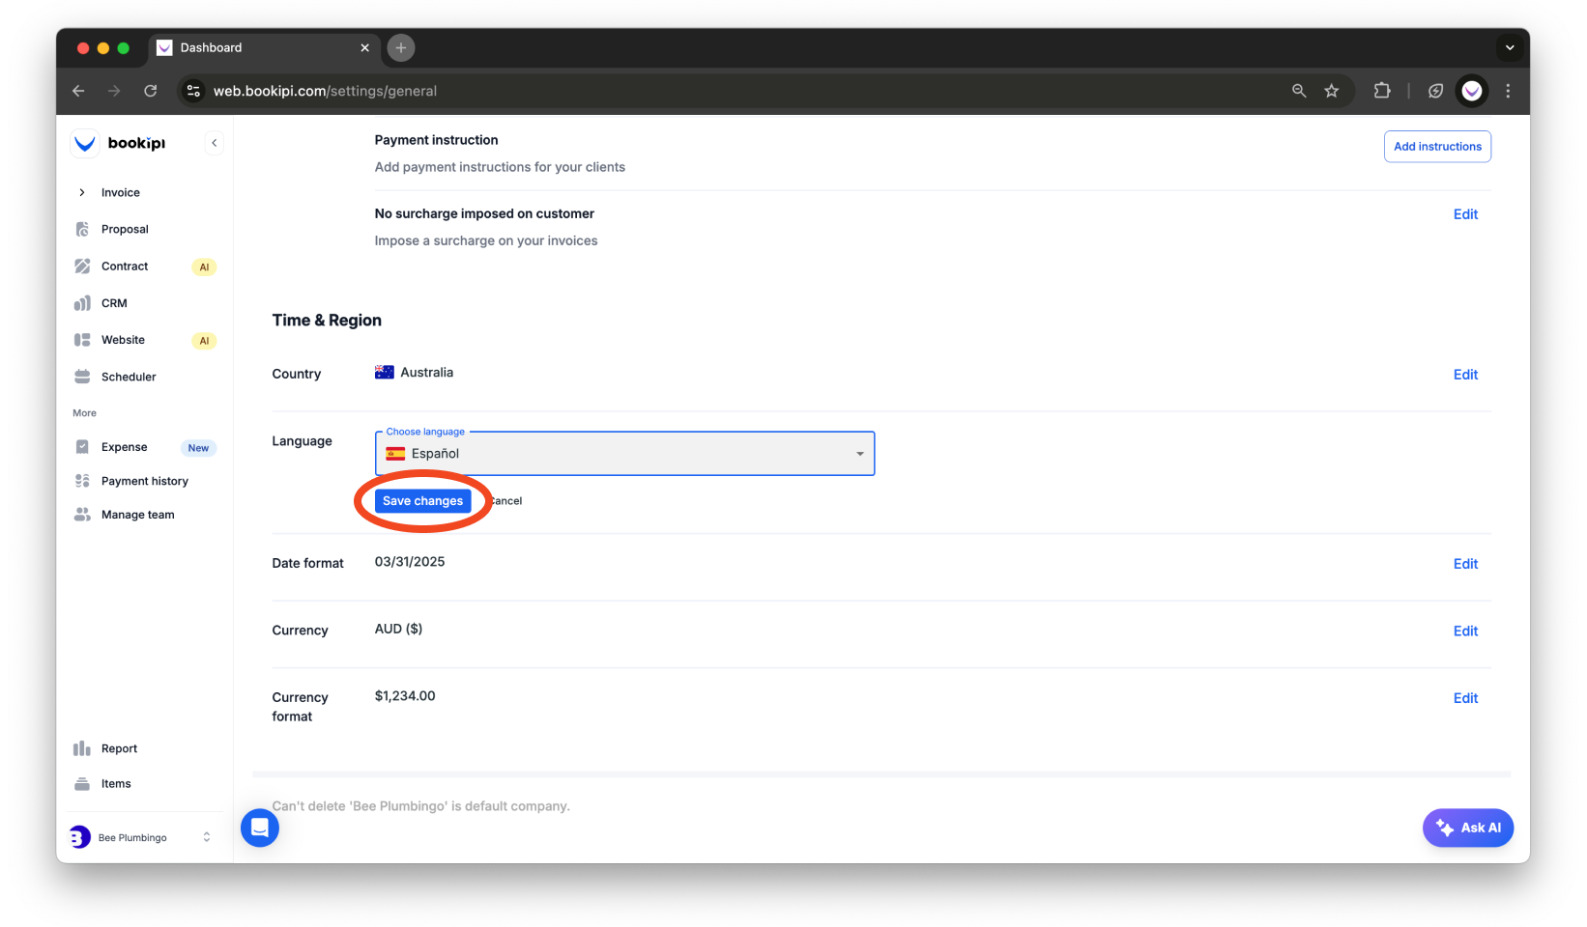The image size is (1587, 927).
Task: Click the Ask AI button
Action: [1467, 828]
